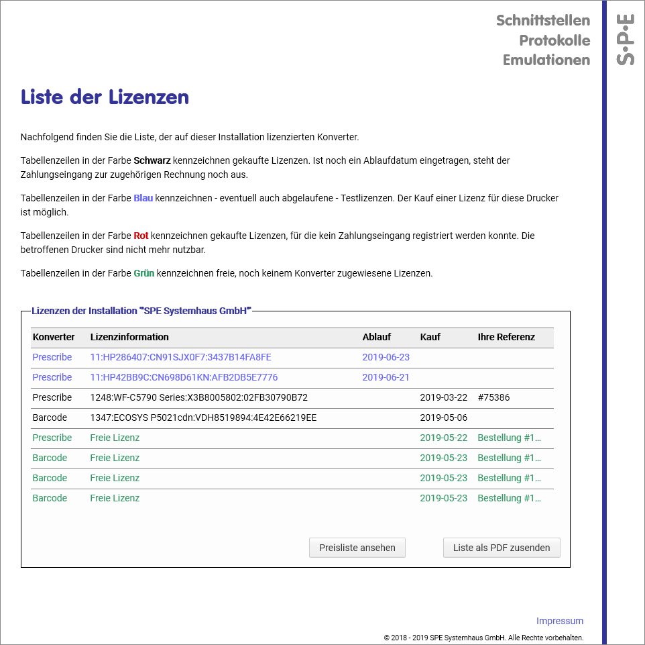Click the Schnittstellen header text

click(542, 21)
